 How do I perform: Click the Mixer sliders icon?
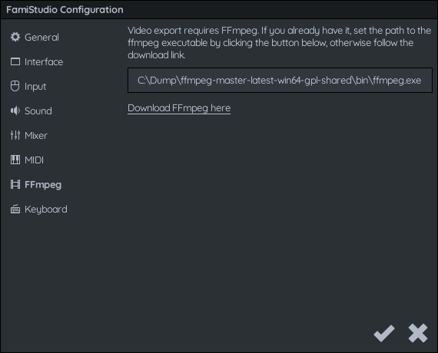15,135
